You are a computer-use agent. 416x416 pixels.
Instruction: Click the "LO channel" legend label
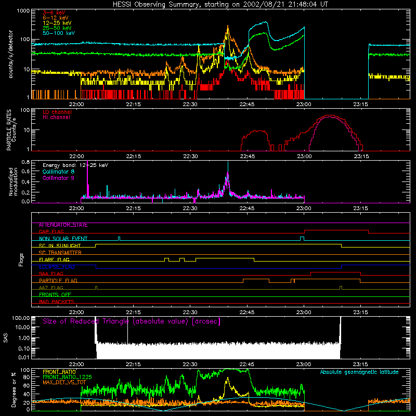point(57,112)
